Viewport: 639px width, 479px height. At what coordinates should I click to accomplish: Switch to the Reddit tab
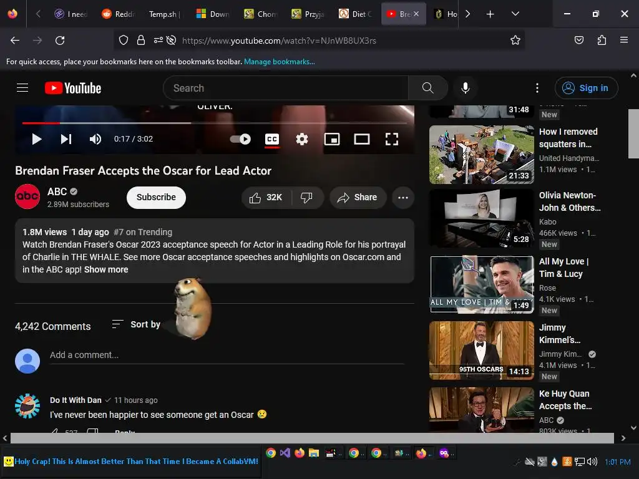tap(118, 14)
